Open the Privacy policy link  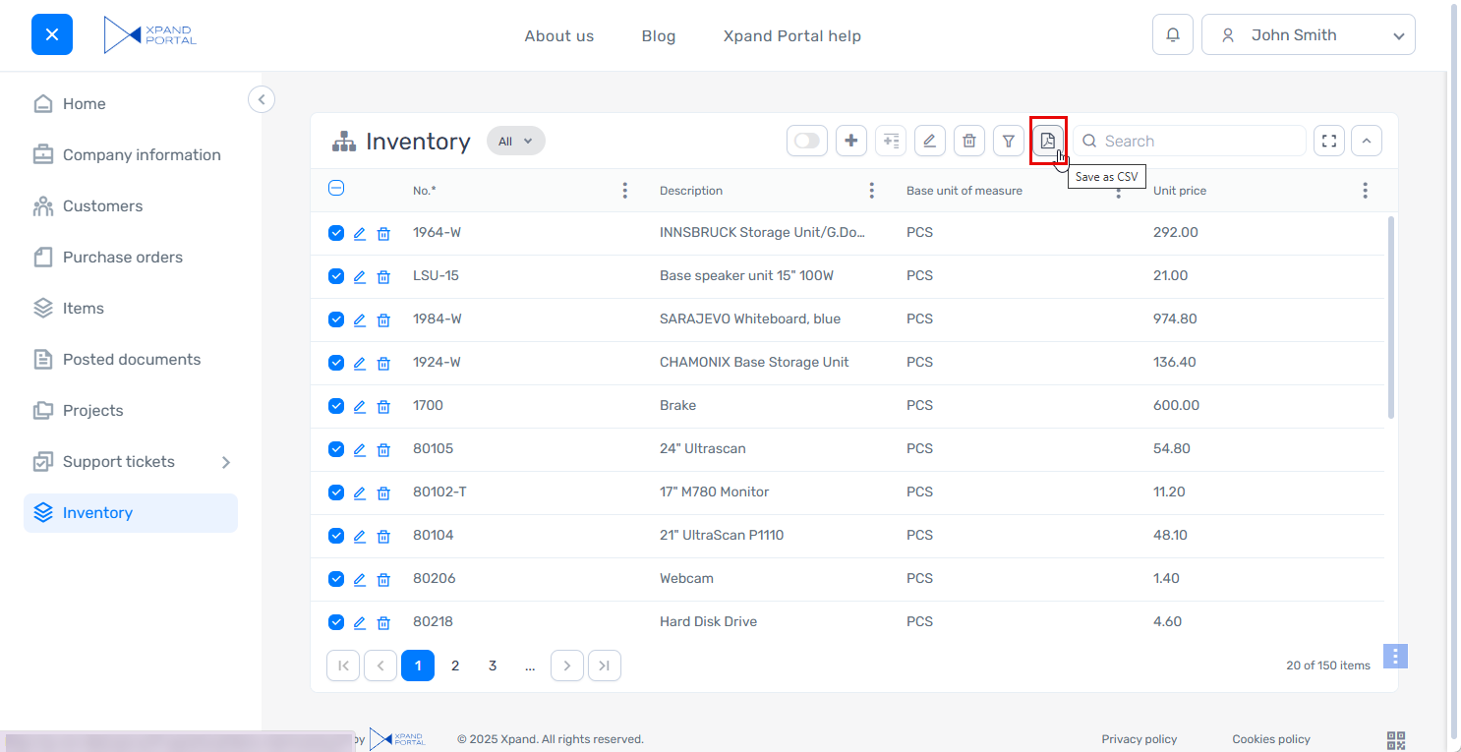tap(1139, 739)
